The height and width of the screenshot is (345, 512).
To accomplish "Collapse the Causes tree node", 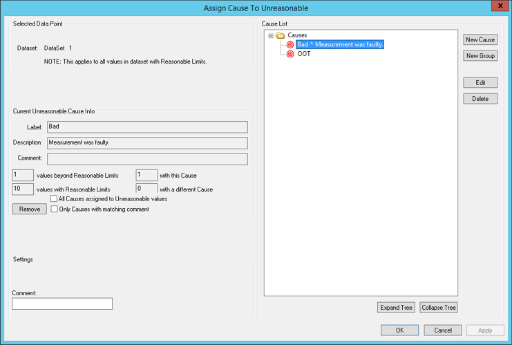I will pyautogui.click(x=272, y=35).
